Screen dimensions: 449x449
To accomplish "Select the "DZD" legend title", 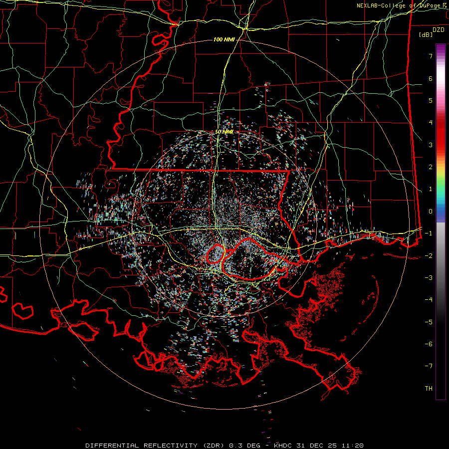I will 438,30.
